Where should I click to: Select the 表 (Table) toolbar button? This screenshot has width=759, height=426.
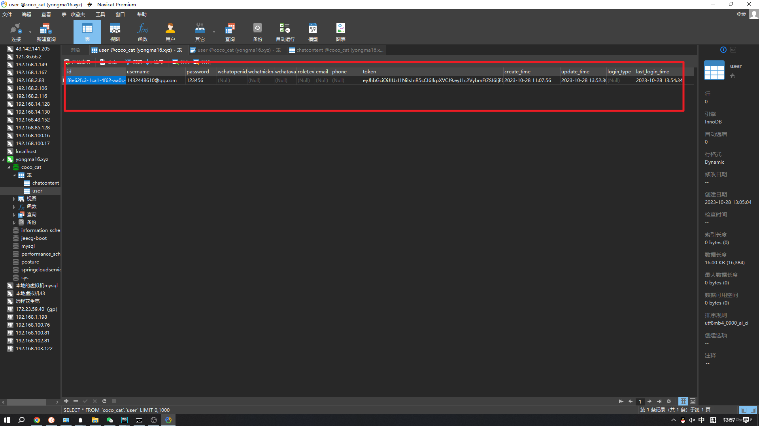click(x=87, y=32)
